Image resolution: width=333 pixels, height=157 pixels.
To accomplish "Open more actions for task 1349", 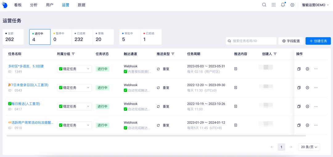I will 316,69.
